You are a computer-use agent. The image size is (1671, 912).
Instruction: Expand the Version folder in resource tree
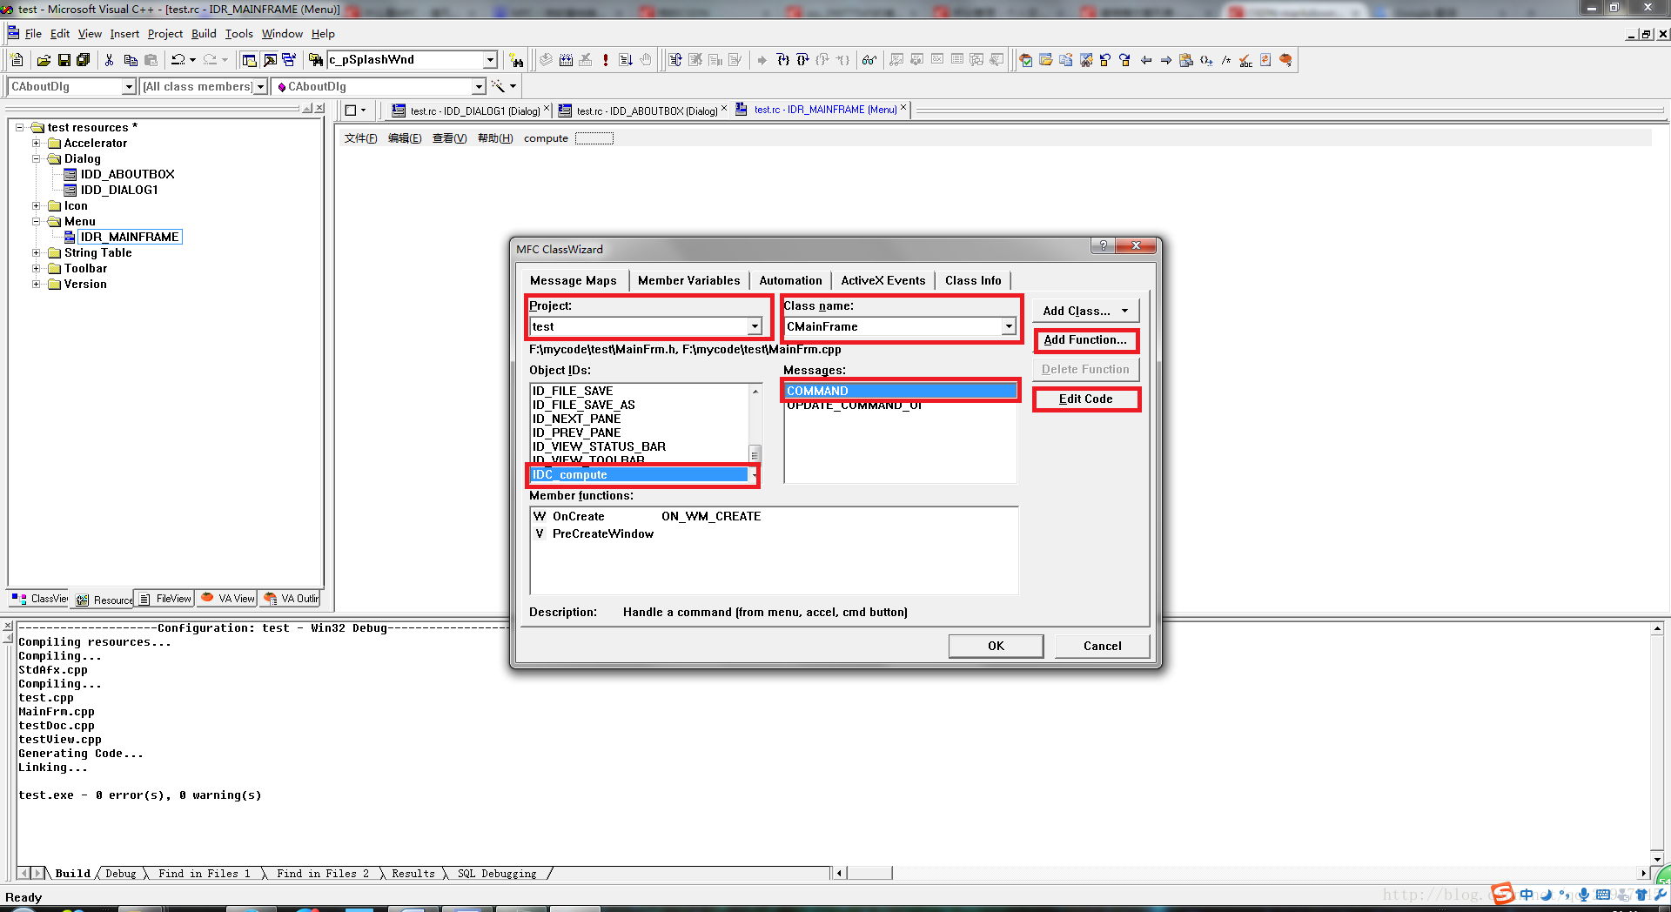tap(37, 284)
